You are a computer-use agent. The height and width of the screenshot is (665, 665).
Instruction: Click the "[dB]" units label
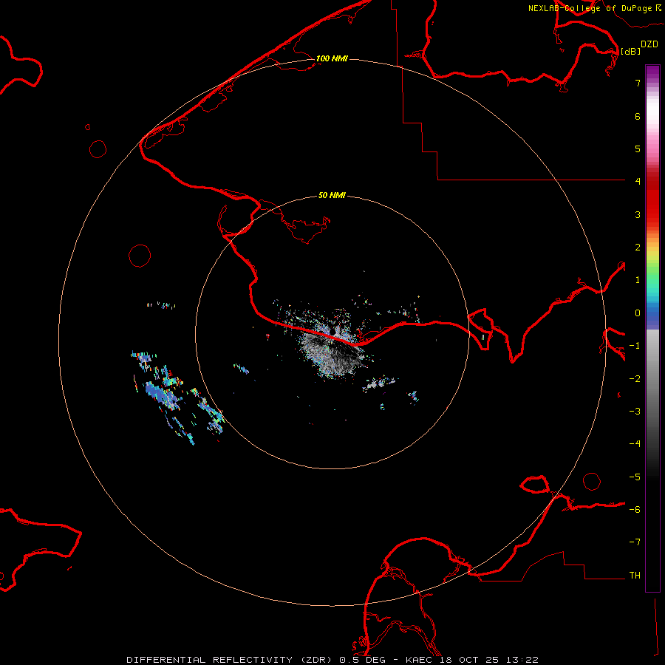pyautogui.click(x=631, y=51)
